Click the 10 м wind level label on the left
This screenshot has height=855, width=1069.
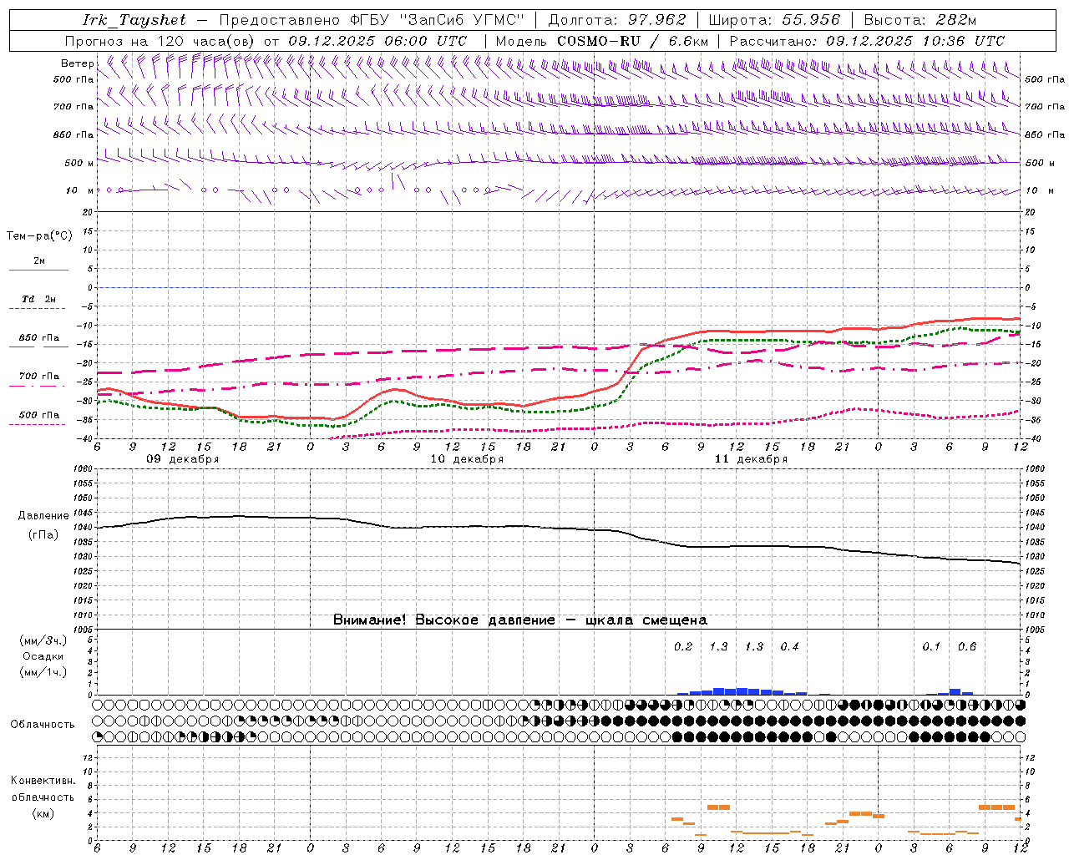[x=79, y=190]
